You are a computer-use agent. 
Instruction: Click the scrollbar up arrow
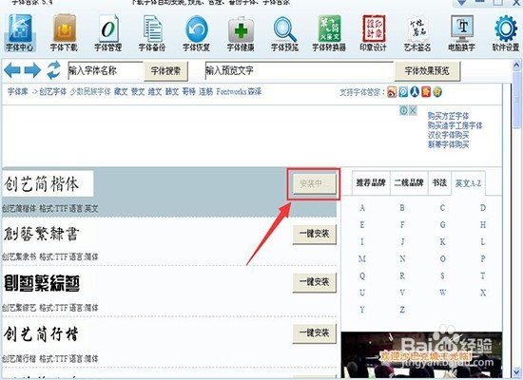(516, 65)
